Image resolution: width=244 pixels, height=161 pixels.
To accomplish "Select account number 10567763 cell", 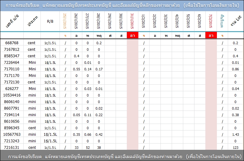I will [x=12, y=134].
